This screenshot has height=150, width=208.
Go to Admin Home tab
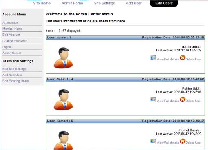72,3
